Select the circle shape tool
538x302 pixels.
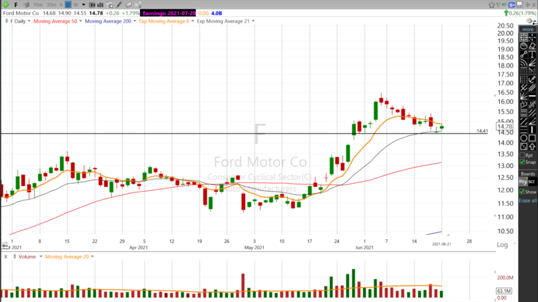(523, 138)
